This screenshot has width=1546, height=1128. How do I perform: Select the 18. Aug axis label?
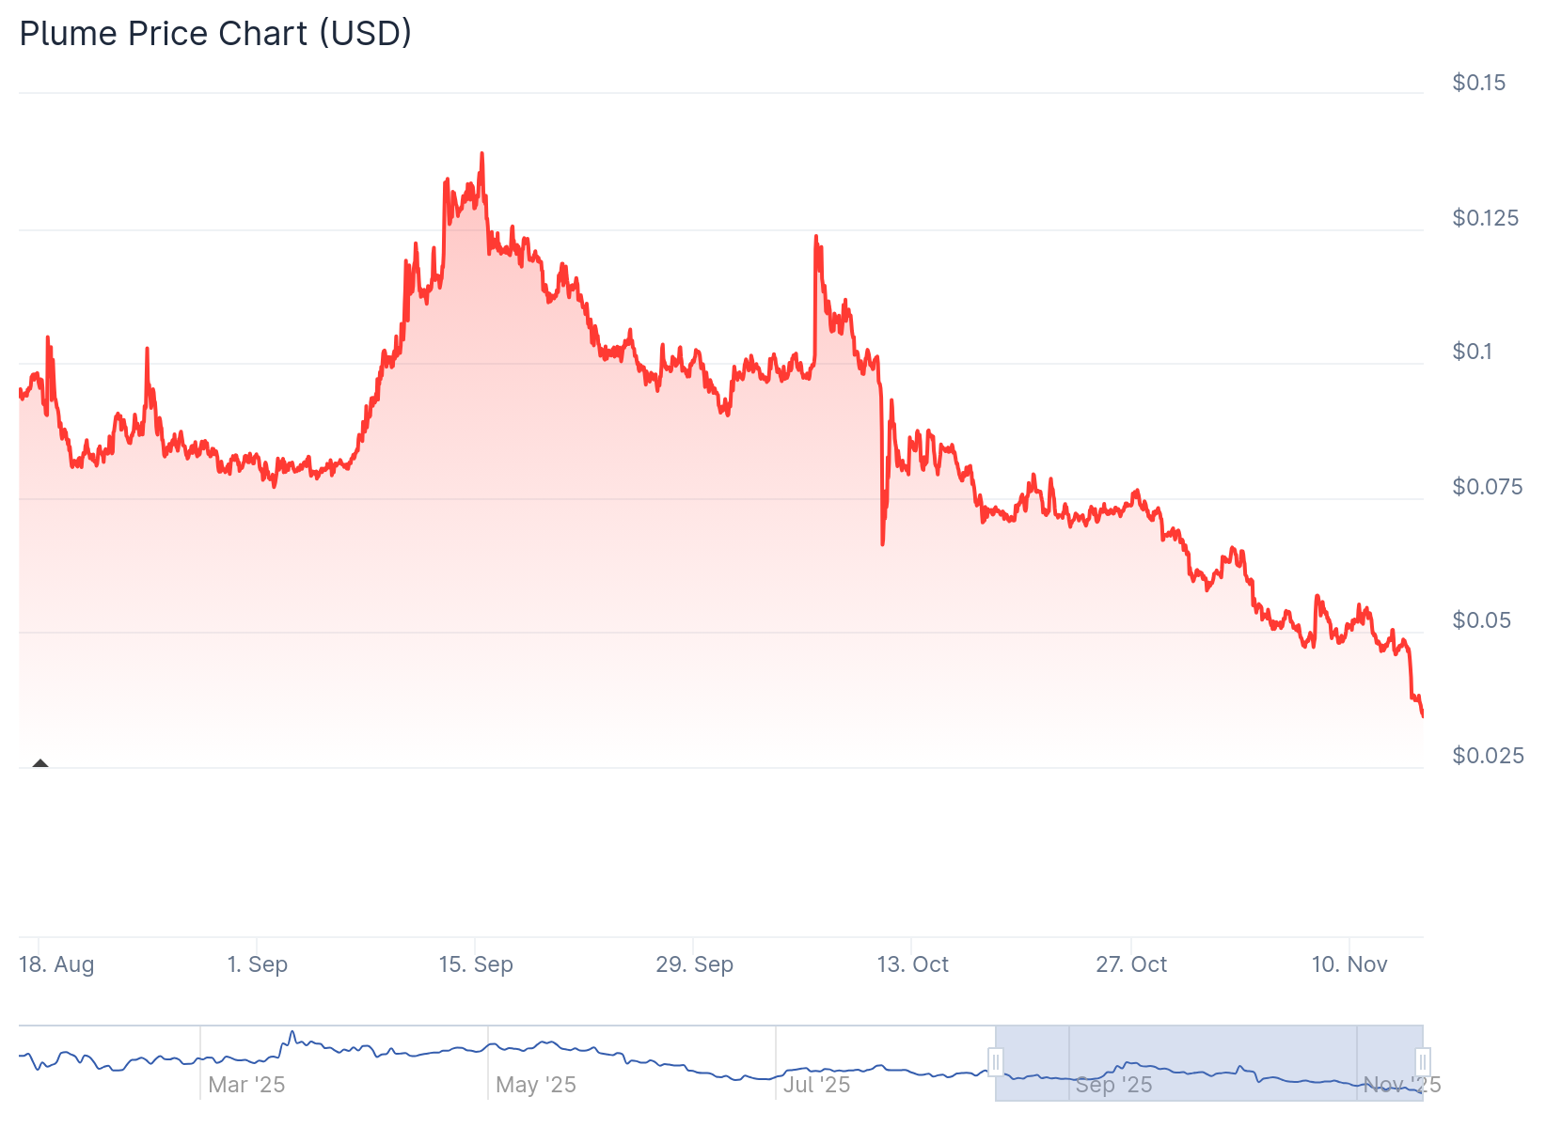click(56, 964)
